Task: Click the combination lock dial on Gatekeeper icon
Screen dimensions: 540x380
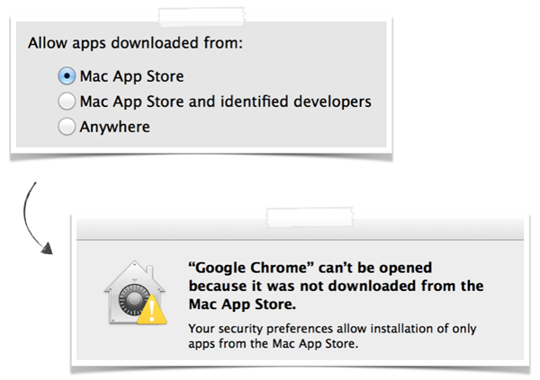Action: pyautogui.click(x=133, y=300)
